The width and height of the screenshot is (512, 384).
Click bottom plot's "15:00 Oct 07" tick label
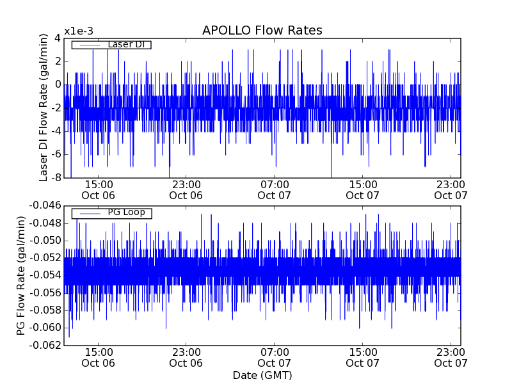tap(362, 357)
